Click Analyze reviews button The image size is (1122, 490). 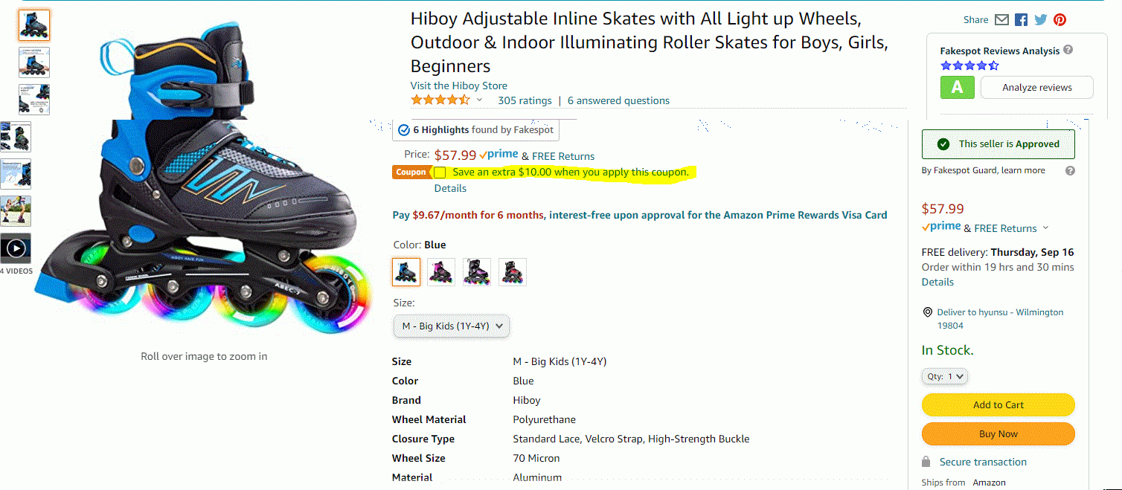[1037, 87]
